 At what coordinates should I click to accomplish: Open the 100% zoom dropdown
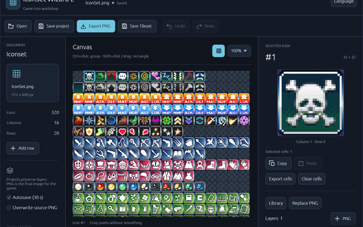point(239,51)
